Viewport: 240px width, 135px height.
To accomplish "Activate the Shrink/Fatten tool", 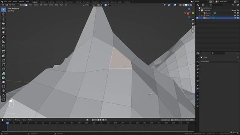I will 3,91.
